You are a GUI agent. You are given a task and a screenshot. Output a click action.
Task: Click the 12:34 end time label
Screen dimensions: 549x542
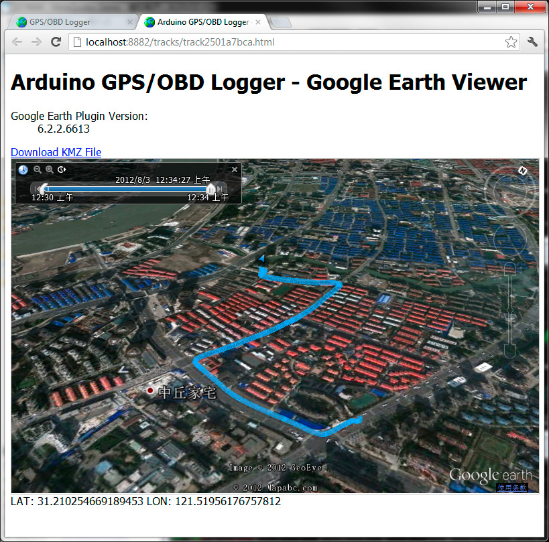[208, 198]
